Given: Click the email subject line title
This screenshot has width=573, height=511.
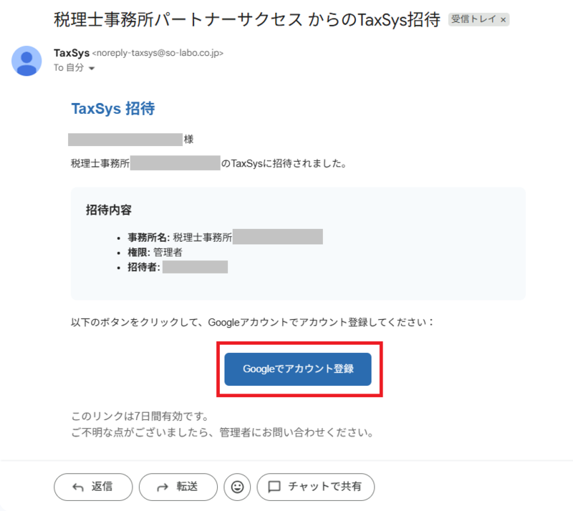Looking at the screenshot, I should tap(247, 19).
